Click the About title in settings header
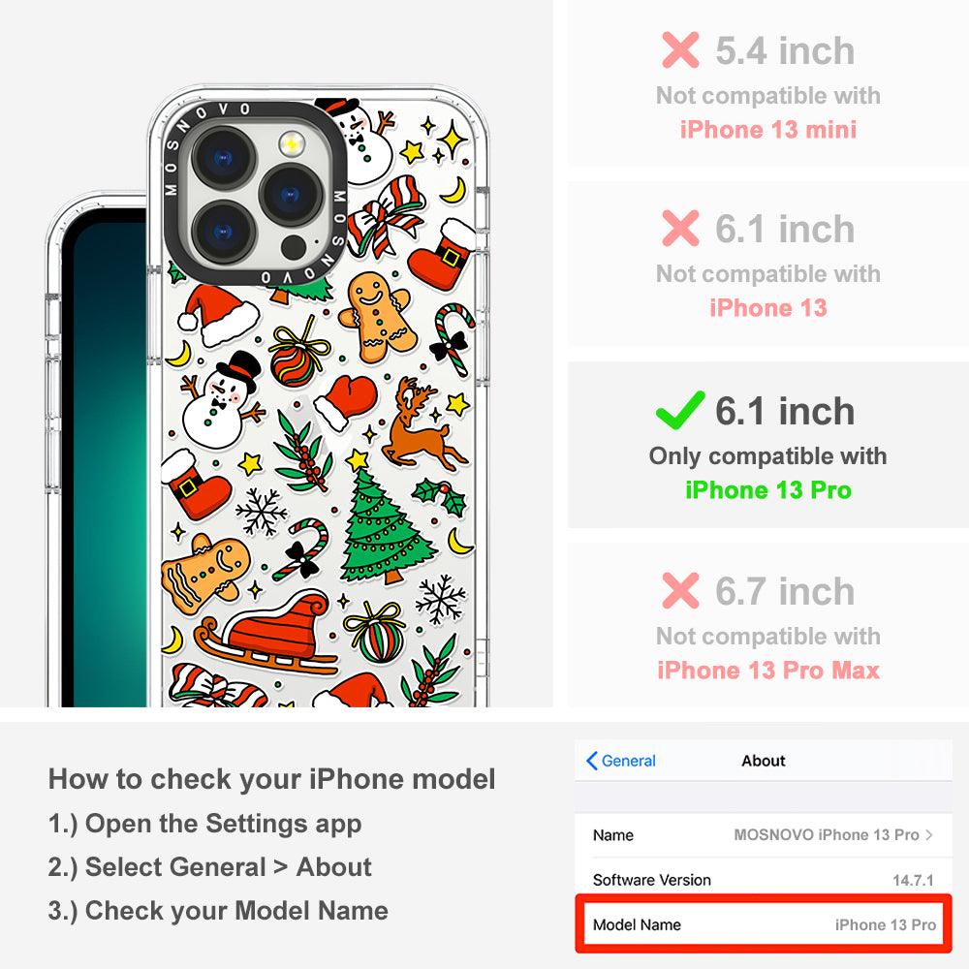Viewport: 969px width, 969px height. point(764,761)
